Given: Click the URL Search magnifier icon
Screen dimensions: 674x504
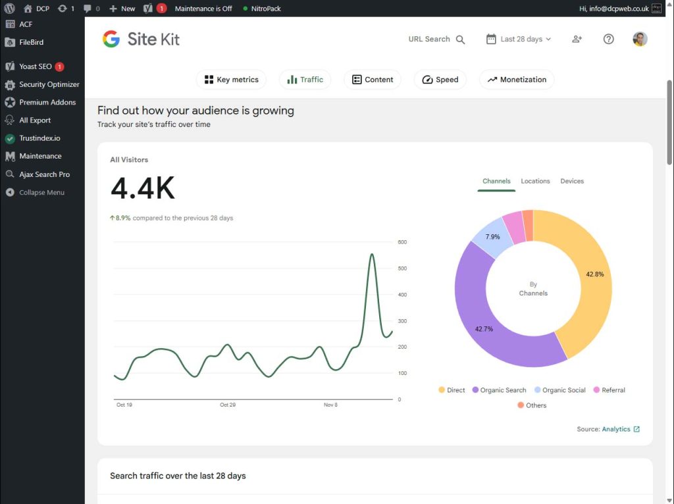Looking at the screenshot, I should click(x=460, y=39).
